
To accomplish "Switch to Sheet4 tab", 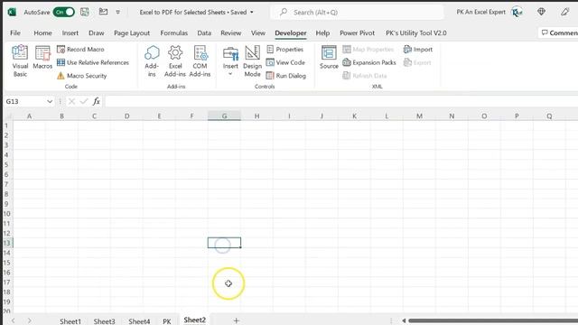I will pos(139,321).
